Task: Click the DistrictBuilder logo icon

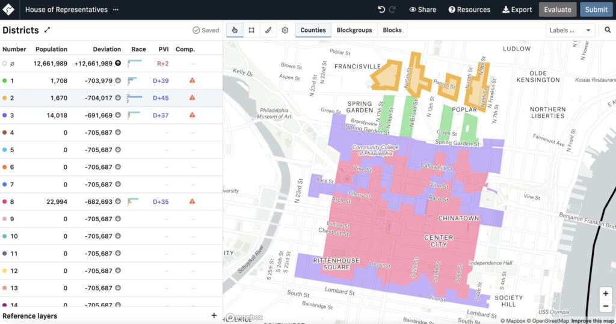Action: (x=10, y=10)
